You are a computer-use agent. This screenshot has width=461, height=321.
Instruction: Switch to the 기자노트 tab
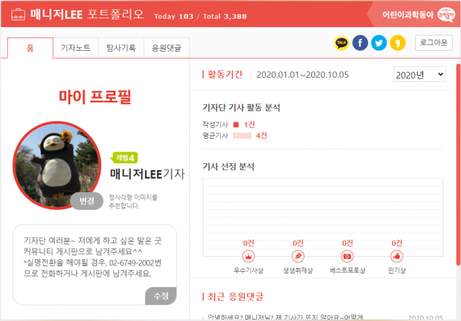tap(76, 48)
